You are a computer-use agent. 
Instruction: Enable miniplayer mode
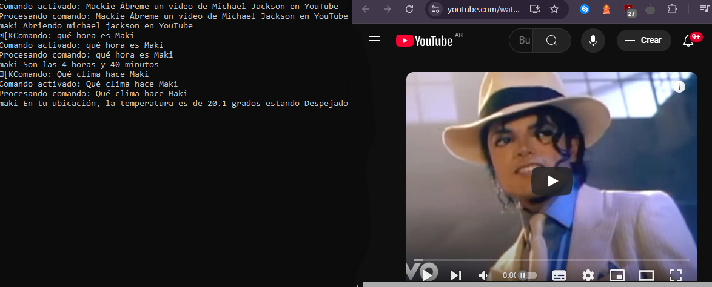click(x=617, y=275)
